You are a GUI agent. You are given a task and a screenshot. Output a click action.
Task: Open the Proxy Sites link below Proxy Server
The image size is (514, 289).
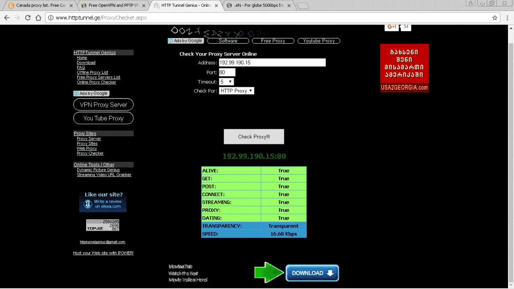(87, 143)
